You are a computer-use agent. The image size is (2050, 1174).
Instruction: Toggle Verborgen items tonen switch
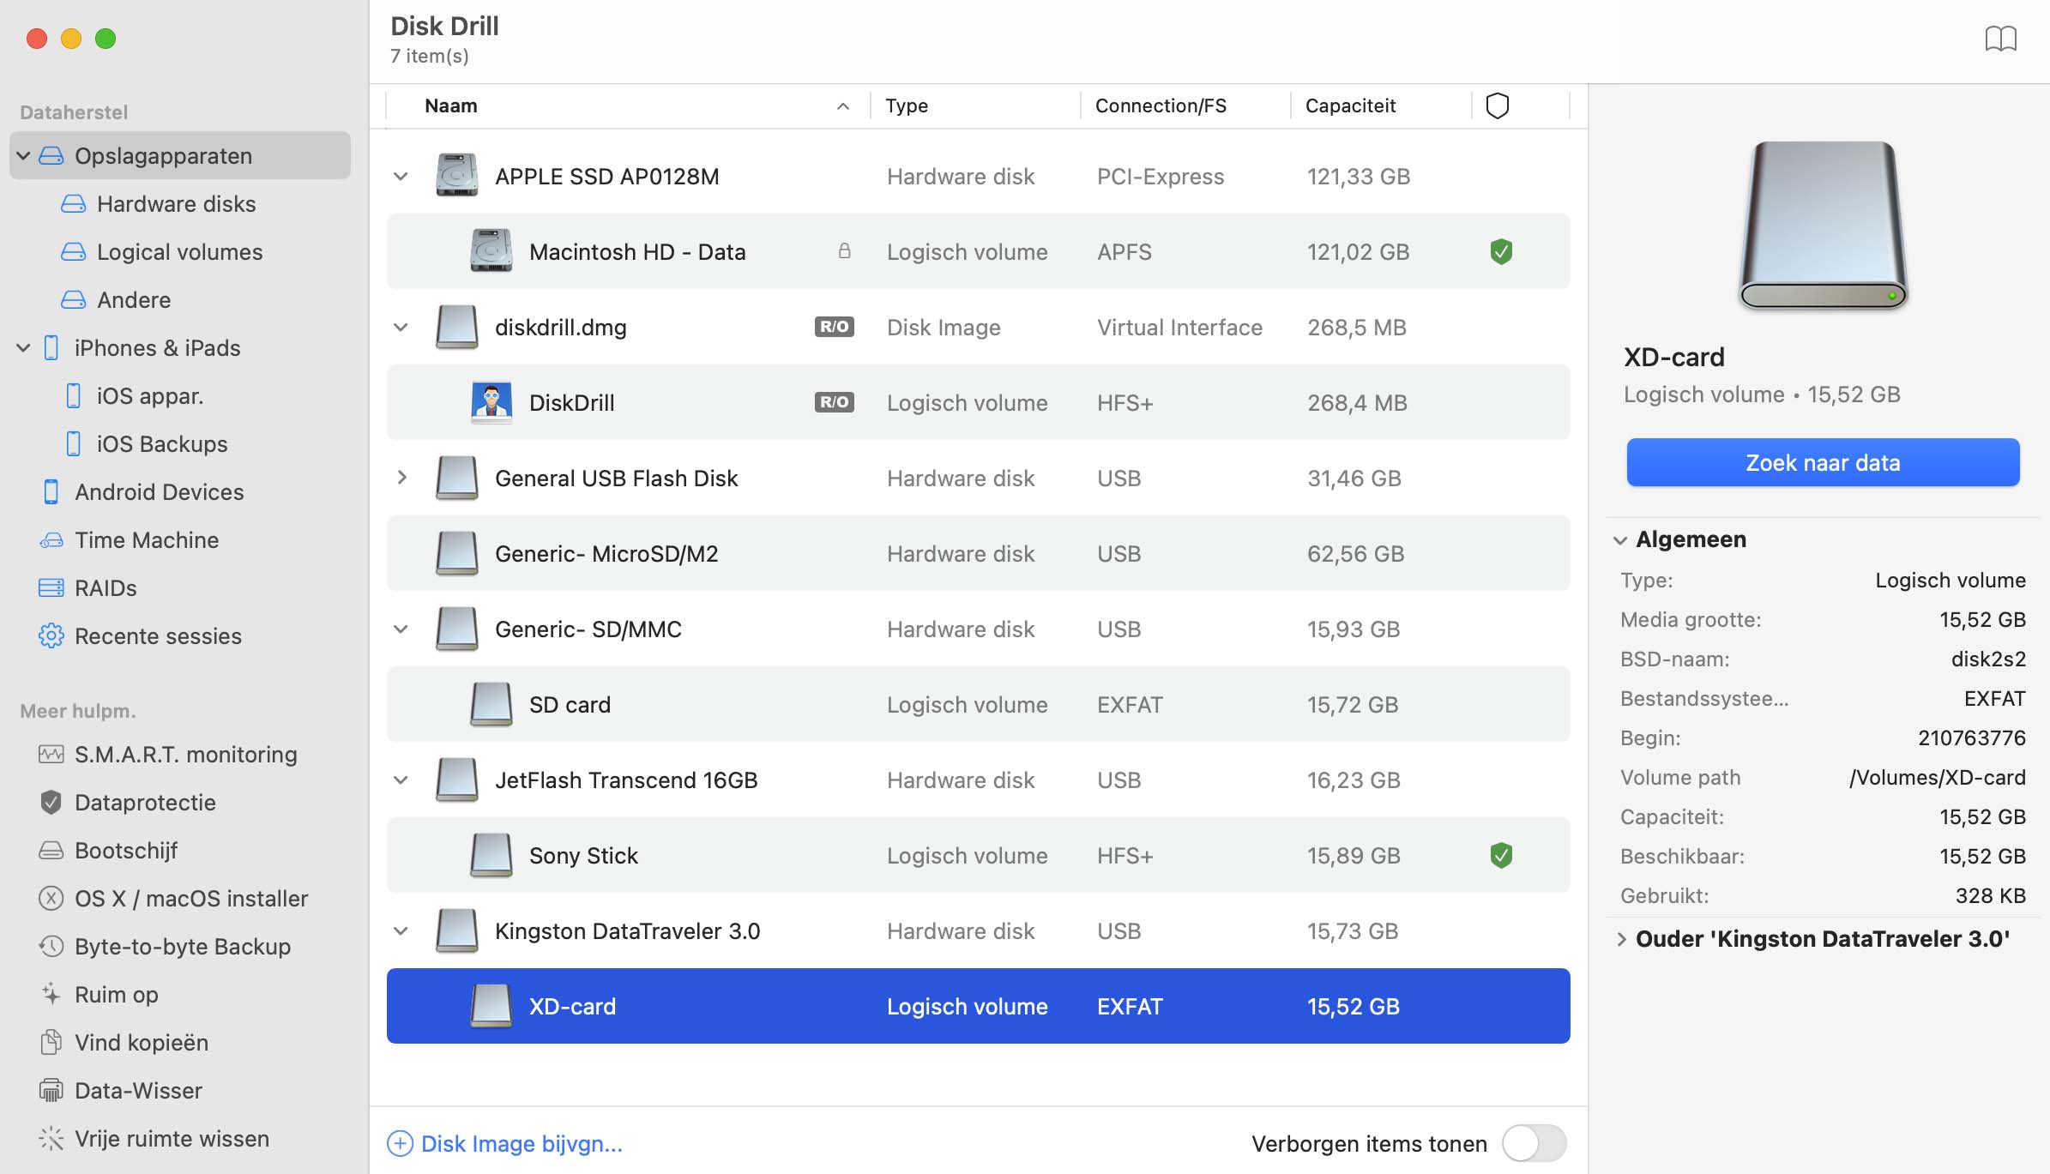[x=1534, y=1143]
